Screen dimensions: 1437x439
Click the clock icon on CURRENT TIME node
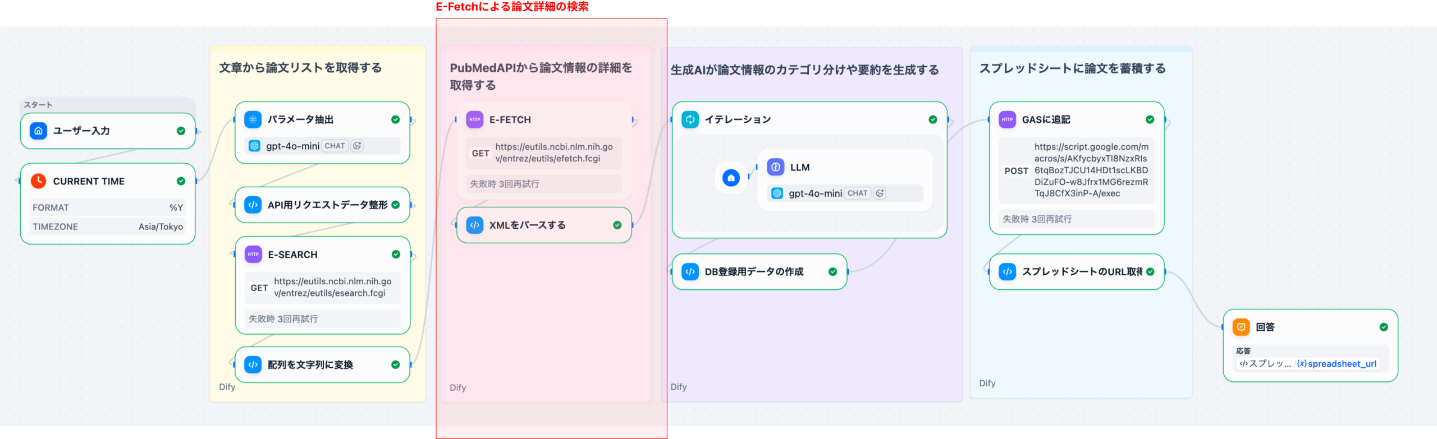[x=38, y=181]
